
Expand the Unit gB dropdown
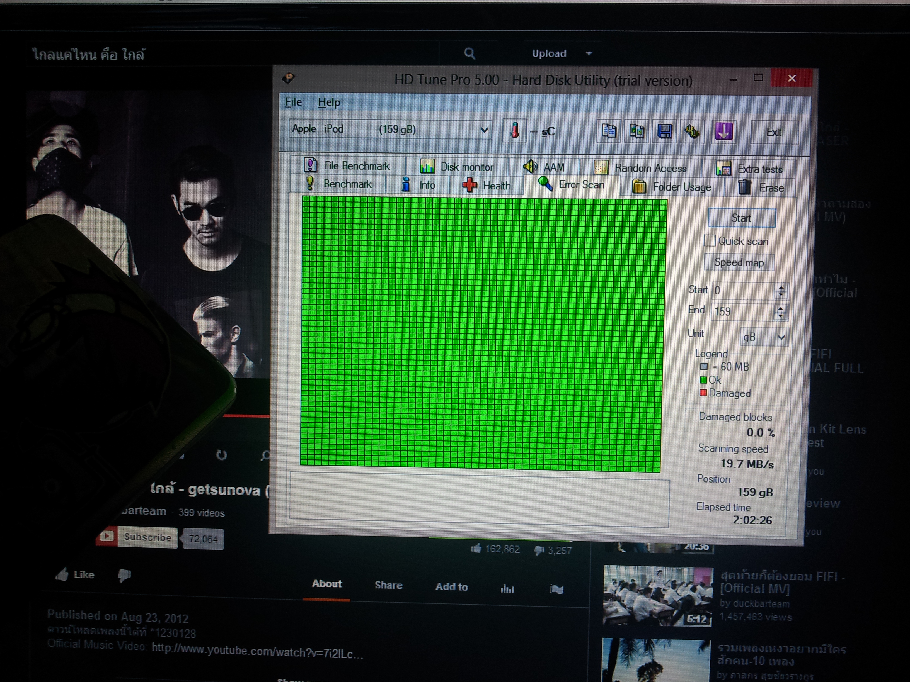pyautogui.click(x=781, y=337)
